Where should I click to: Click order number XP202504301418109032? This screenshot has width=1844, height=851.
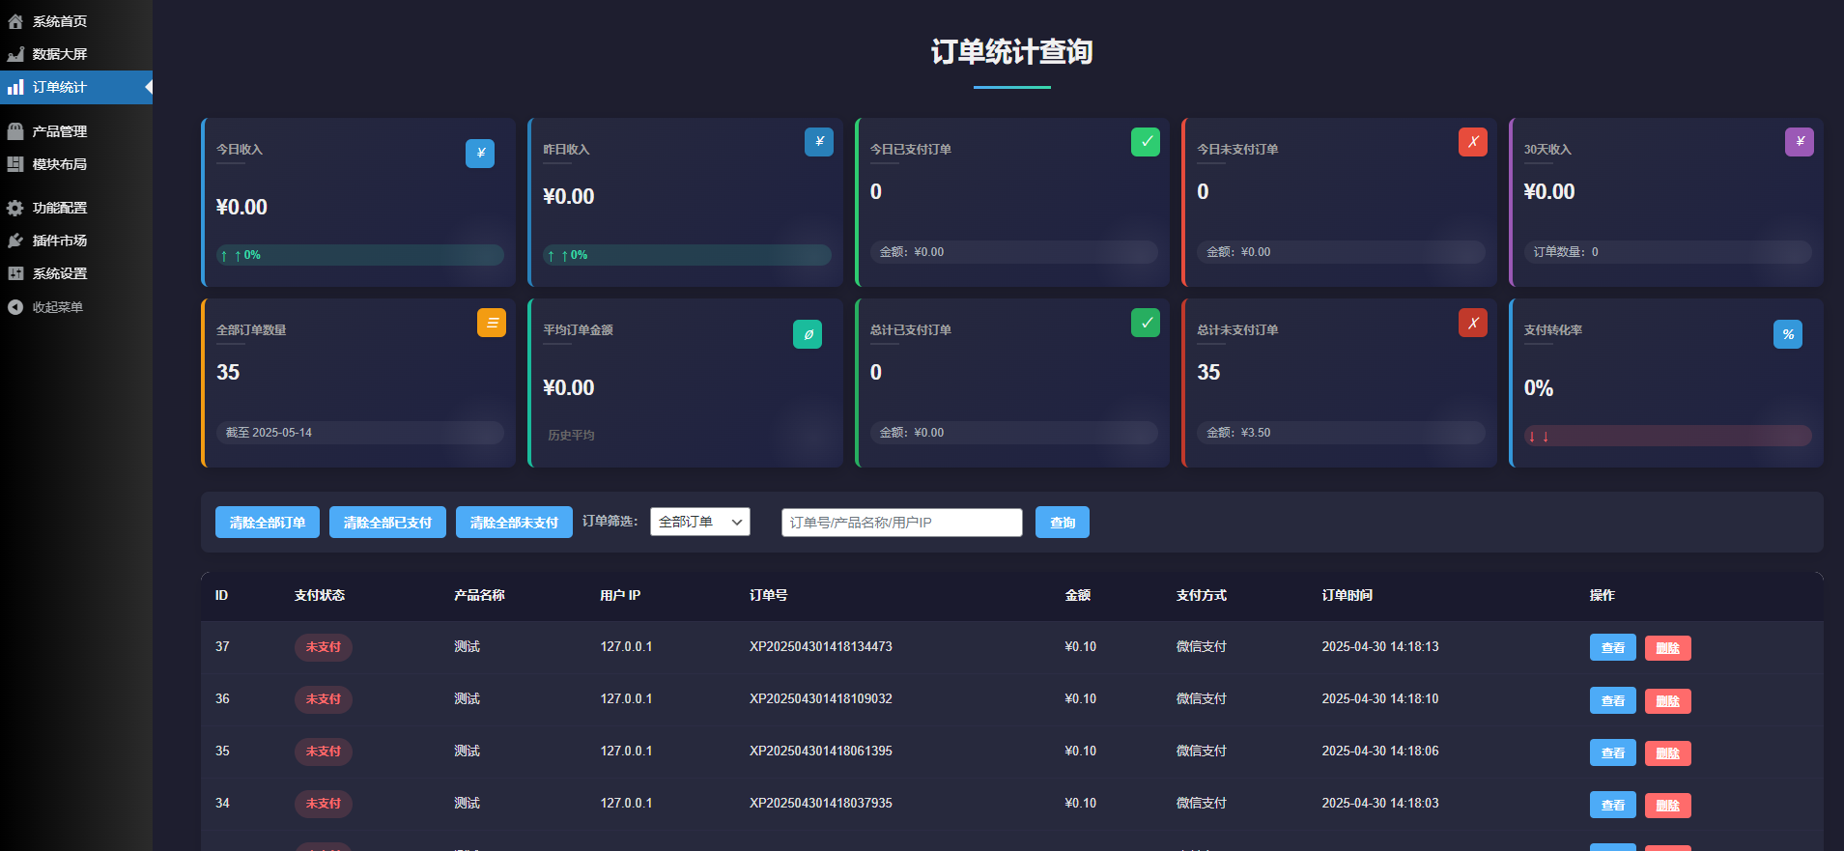point(821,698)
